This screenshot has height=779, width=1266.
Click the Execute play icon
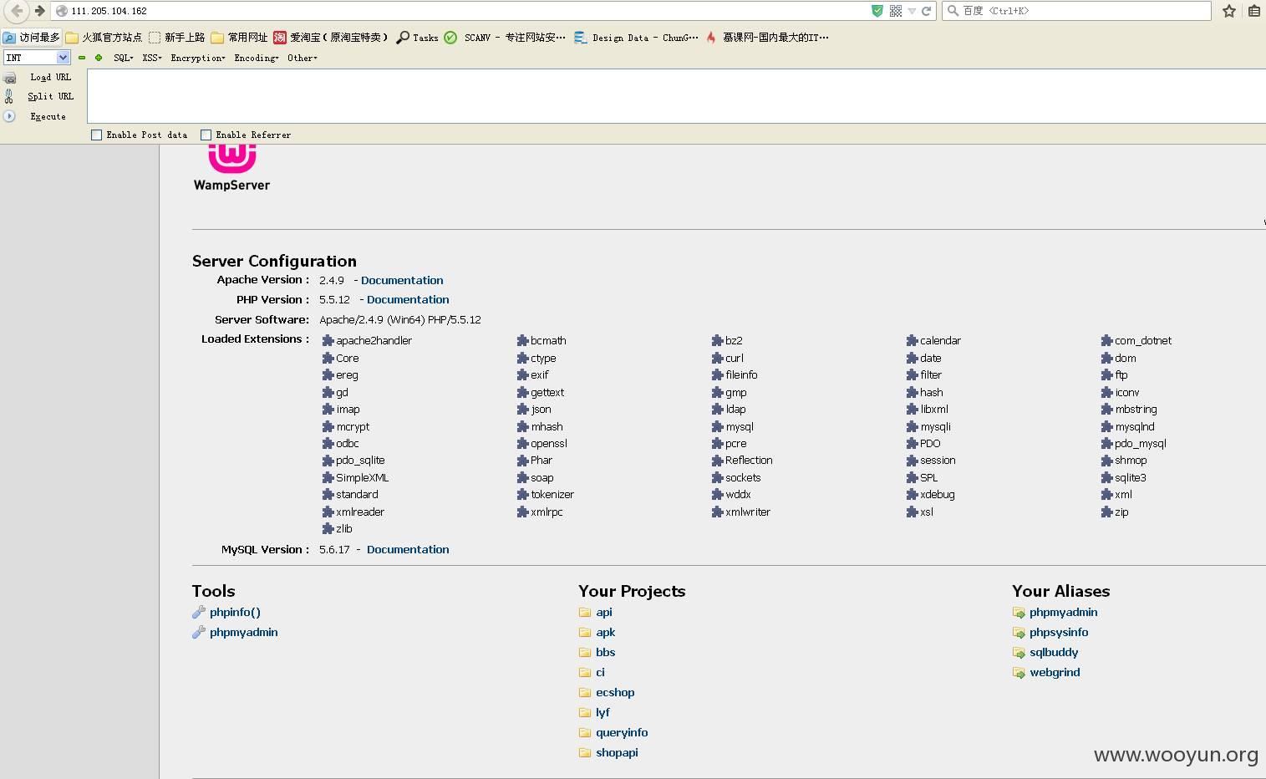[x=9, y=116]
